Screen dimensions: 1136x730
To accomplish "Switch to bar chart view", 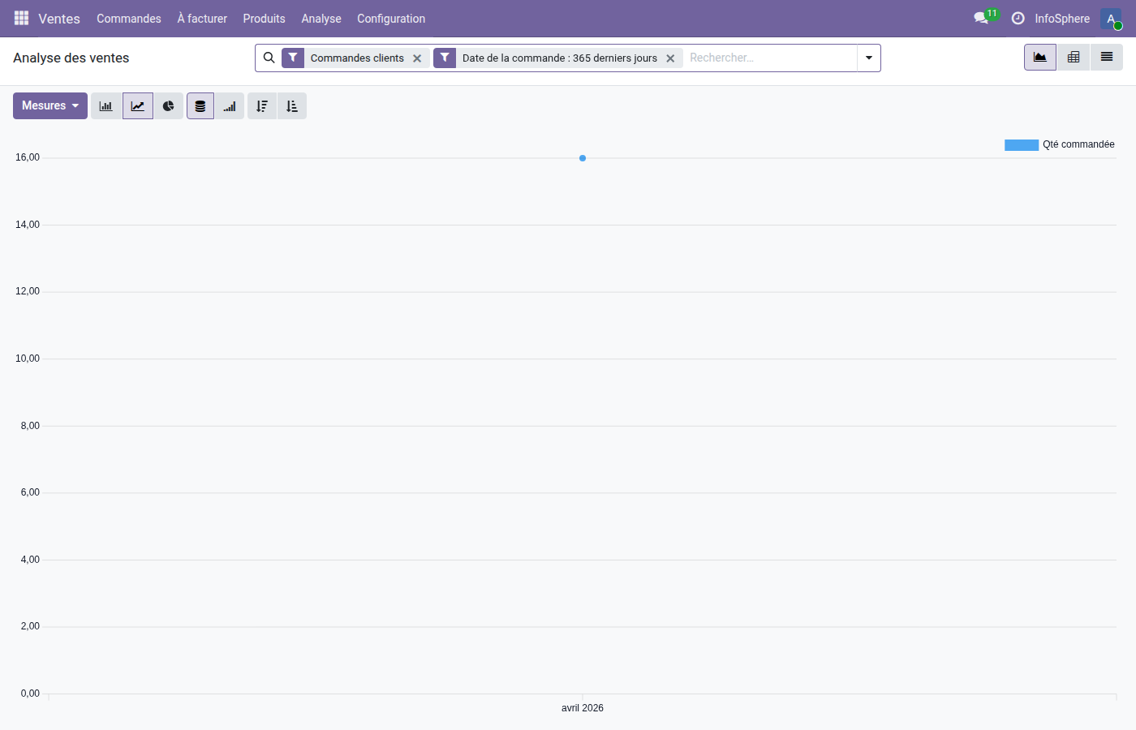I will coord(105,105).
